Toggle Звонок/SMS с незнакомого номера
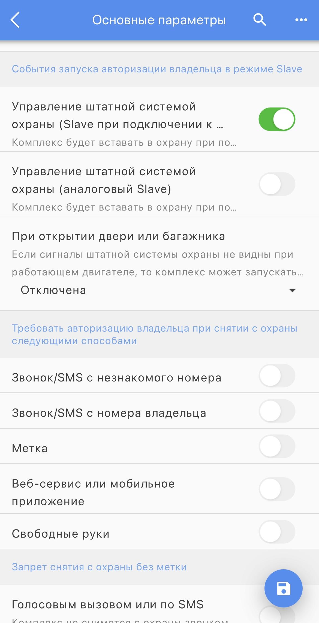The height and width of the screenshot is (623, 319). tap(277, 375)
